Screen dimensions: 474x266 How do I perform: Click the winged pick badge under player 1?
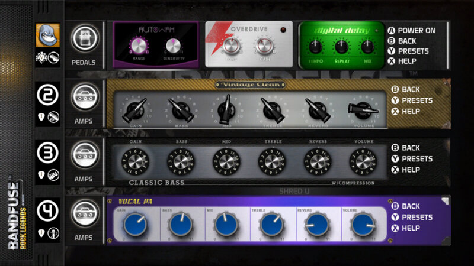tap(41, 58)
